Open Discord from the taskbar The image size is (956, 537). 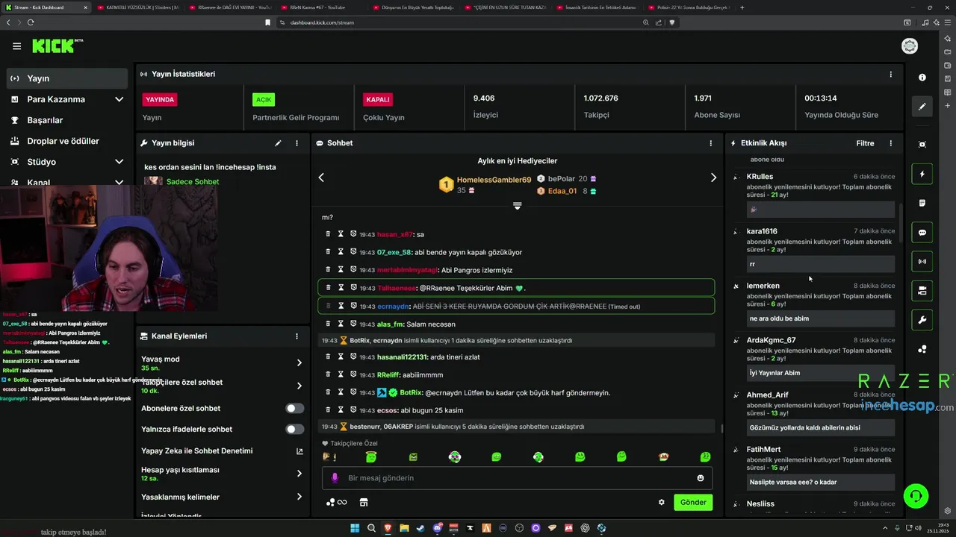pyautogui.click(x=438, y=528)
